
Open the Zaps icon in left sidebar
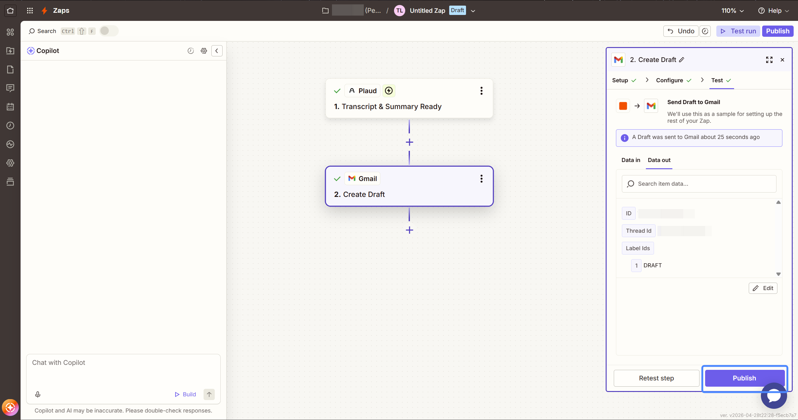tap(10, 50)
